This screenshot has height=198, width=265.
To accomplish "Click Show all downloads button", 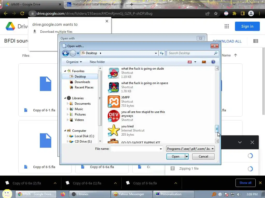I will [245, 183].
